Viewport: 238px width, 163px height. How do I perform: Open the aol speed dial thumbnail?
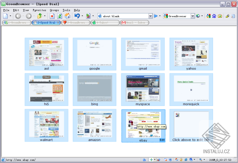[x=46, y=53]
